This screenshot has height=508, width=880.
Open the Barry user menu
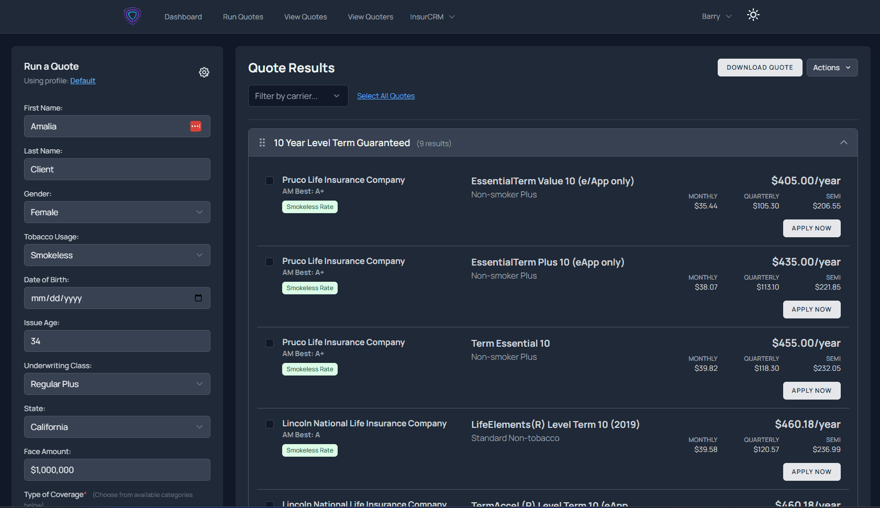coord(717,17)
